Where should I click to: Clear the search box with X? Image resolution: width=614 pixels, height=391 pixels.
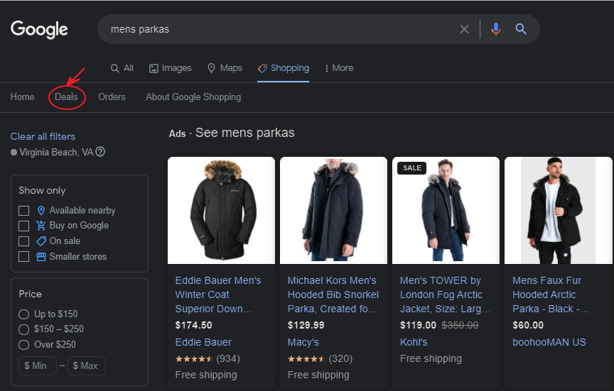pos(464,29)
